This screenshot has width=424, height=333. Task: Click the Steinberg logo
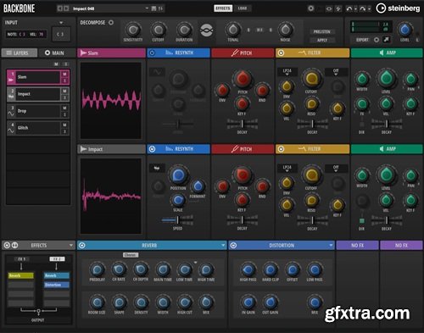[x=398, y=8]
